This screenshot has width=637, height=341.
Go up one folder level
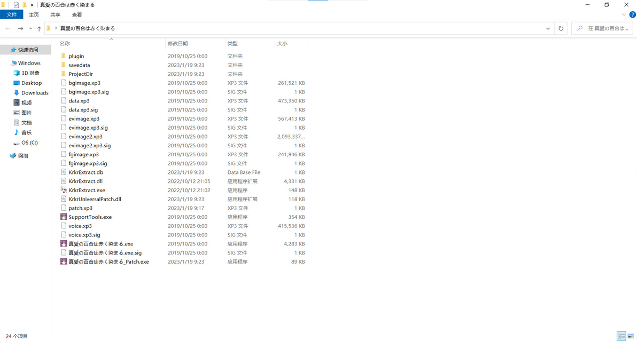click(x=39, y=28)
